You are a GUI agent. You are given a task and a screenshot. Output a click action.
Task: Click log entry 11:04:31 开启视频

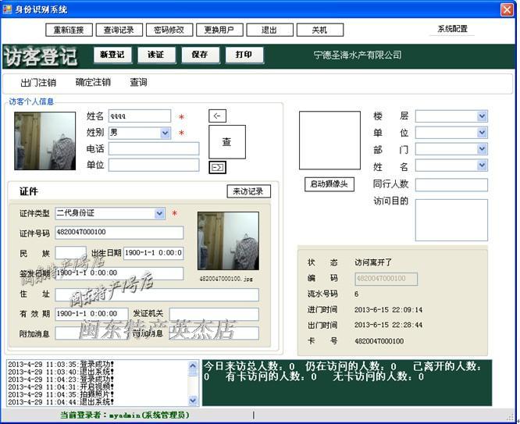[61, 387]
